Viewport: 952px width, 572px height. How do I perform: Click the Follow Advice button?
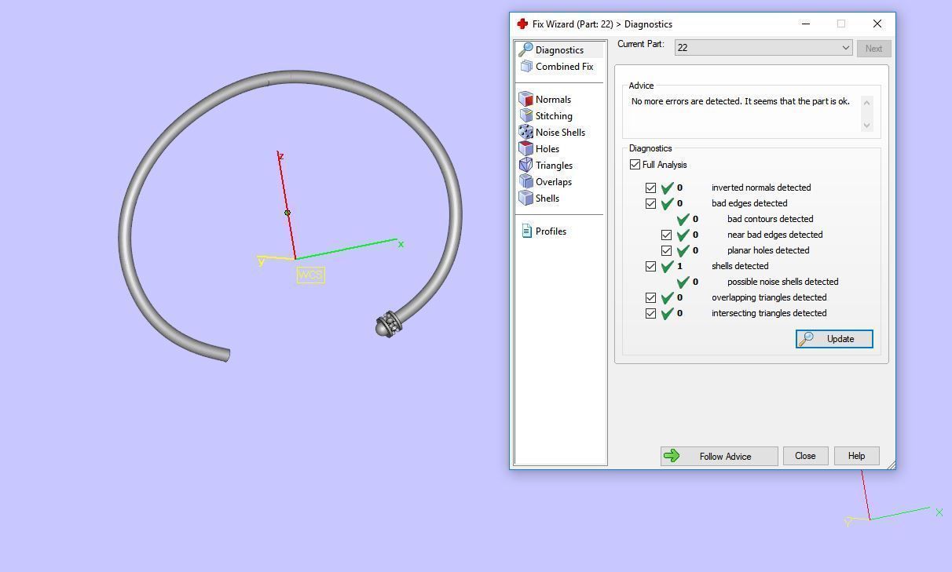tap(719, 456)
